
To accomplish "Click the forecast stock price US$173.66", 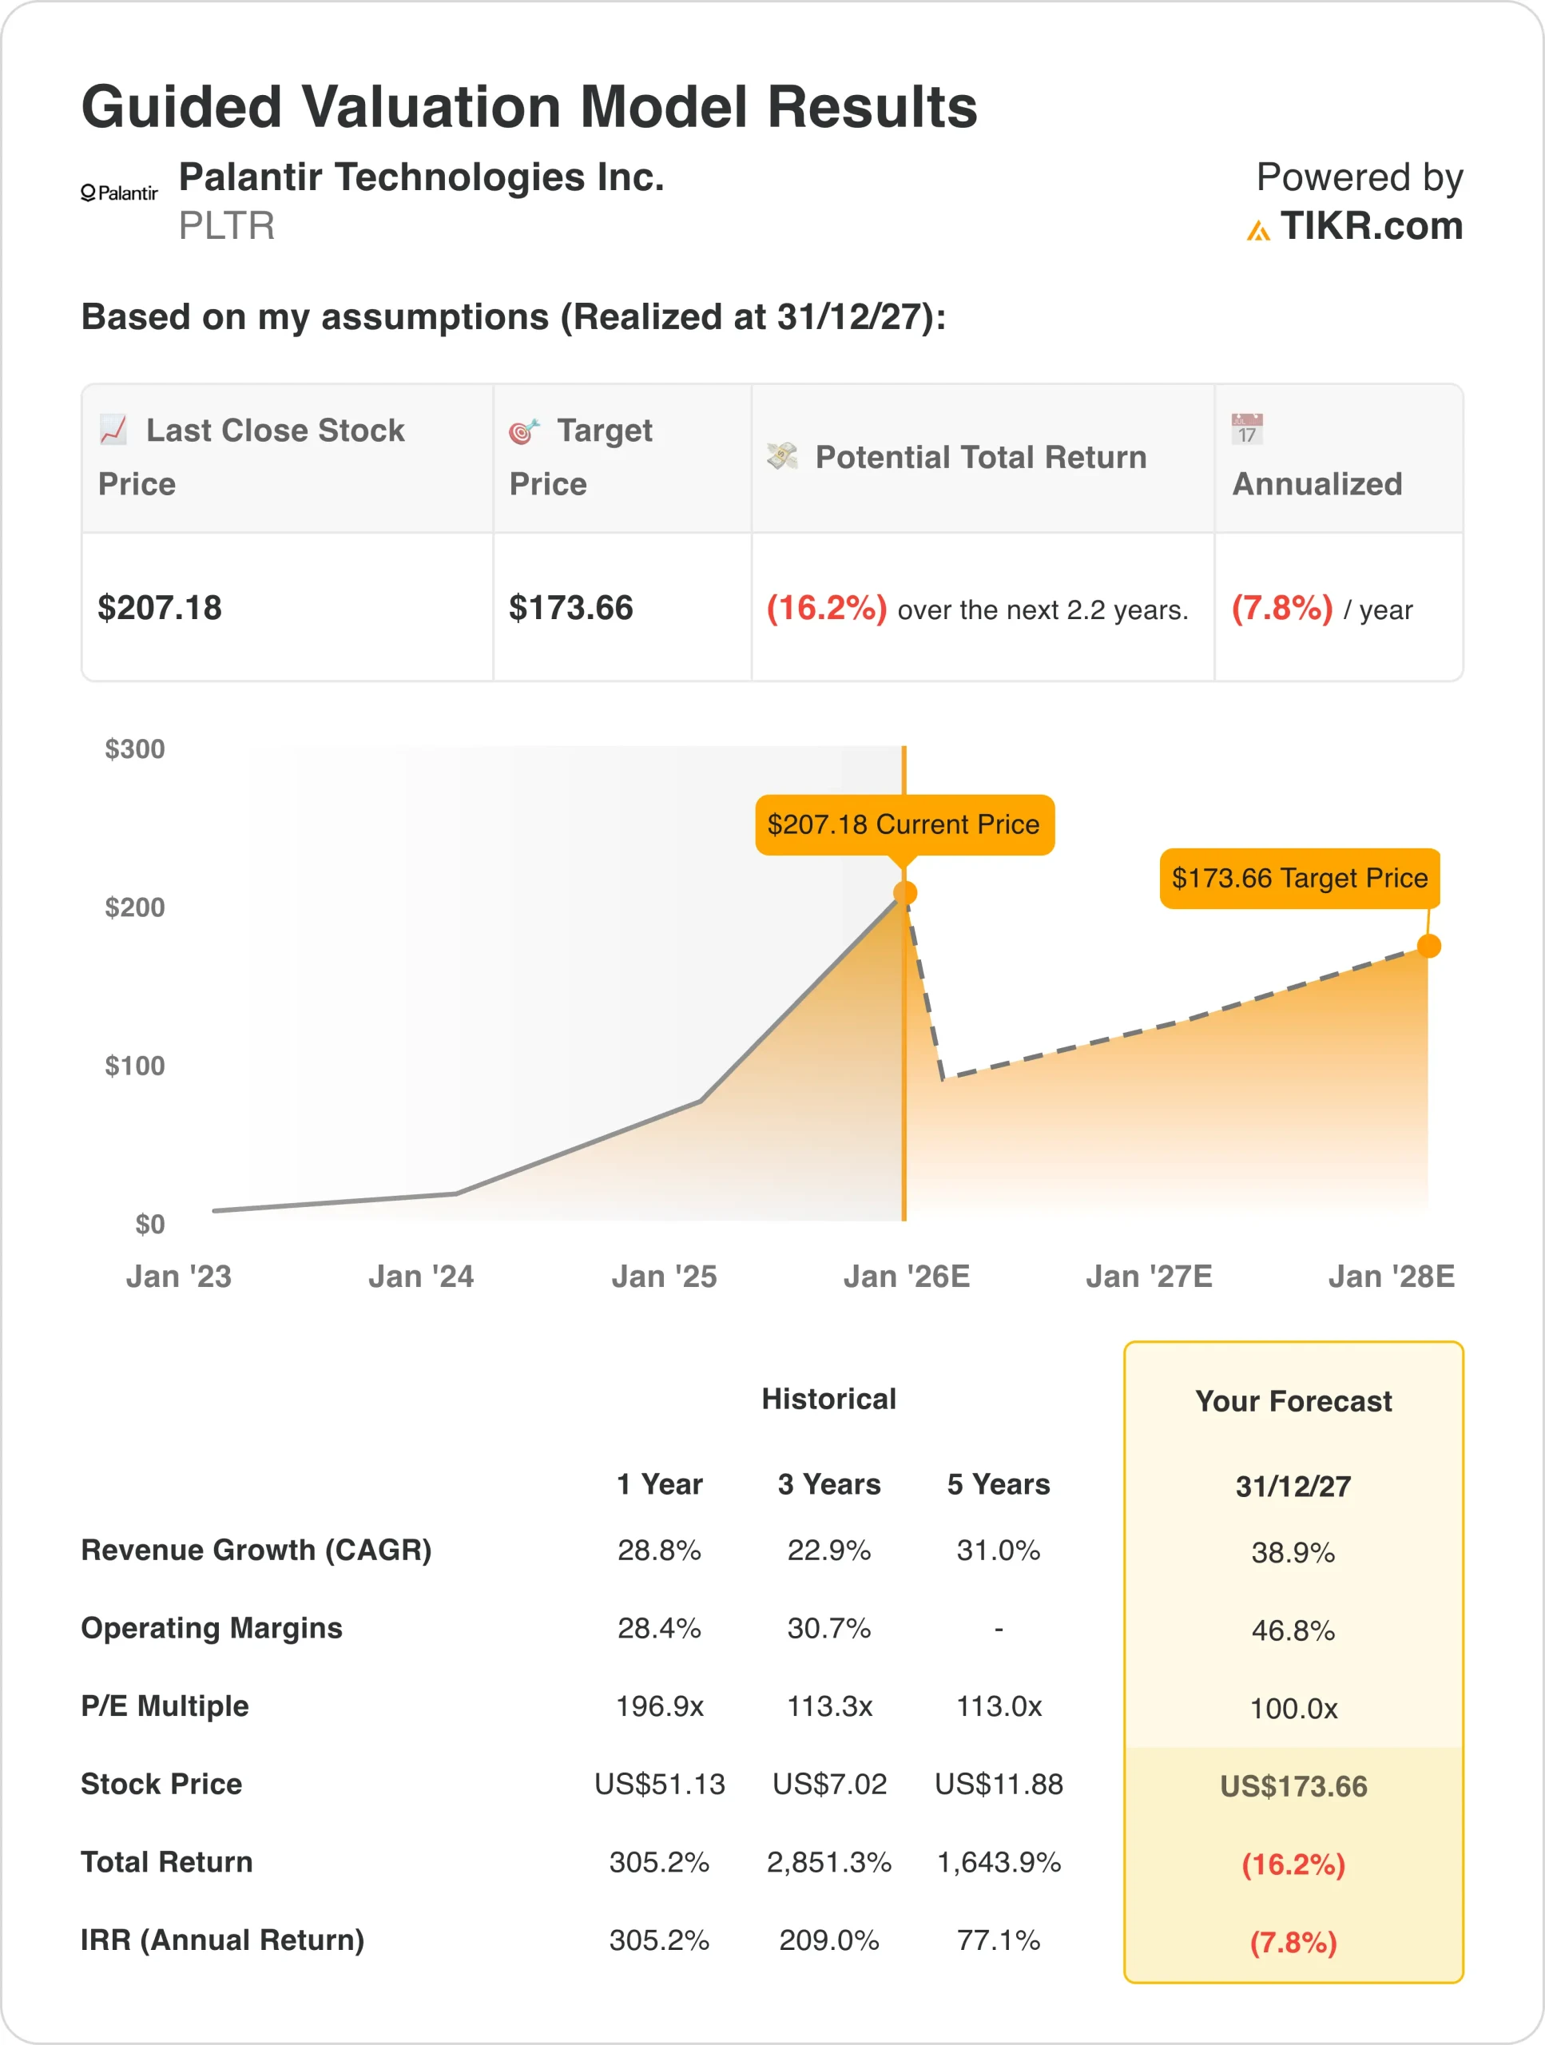I will [1293, 1786].
